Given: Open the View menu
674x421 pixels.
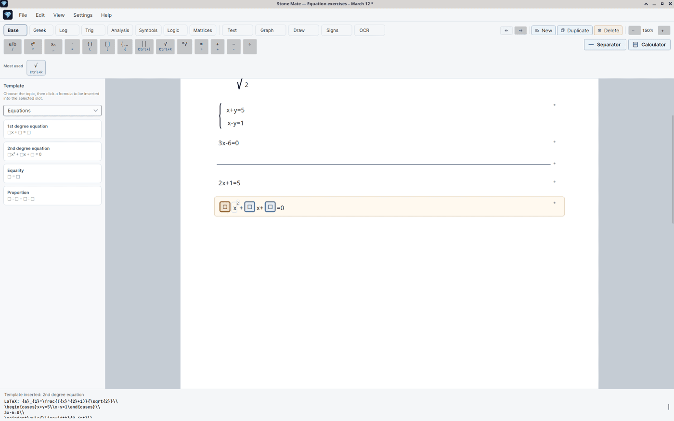Looking at the screenshot, I should [x=59, y=15].
